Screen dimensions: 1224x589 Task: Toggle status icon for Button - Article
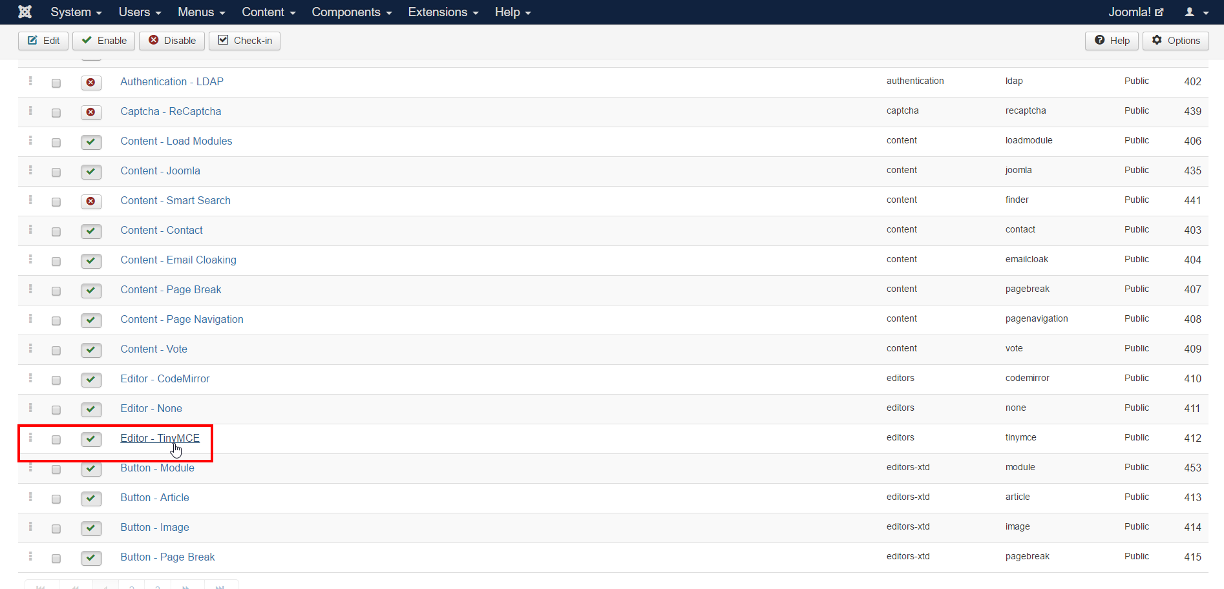coord(91,498)
